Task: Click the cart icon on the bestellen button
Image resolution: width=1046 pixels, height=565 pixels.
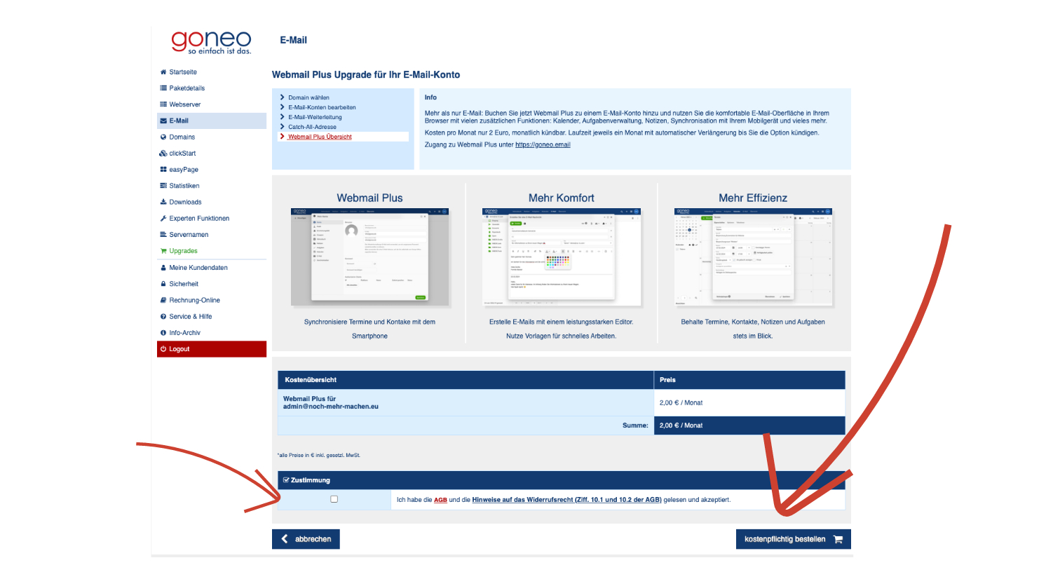Action: (838, 538)
